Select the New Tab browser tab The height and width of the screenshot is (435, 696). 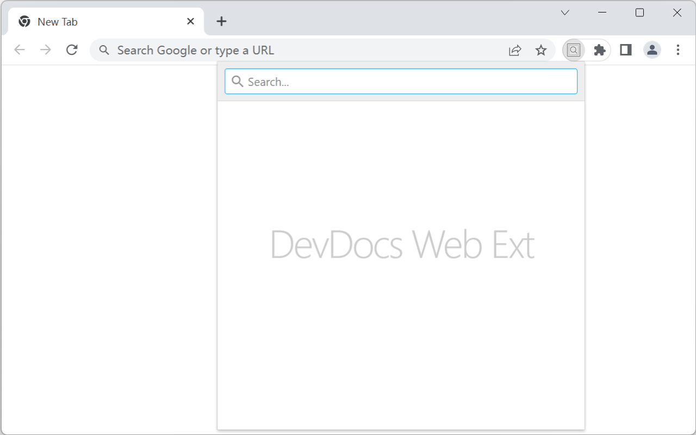pos(98,21)
